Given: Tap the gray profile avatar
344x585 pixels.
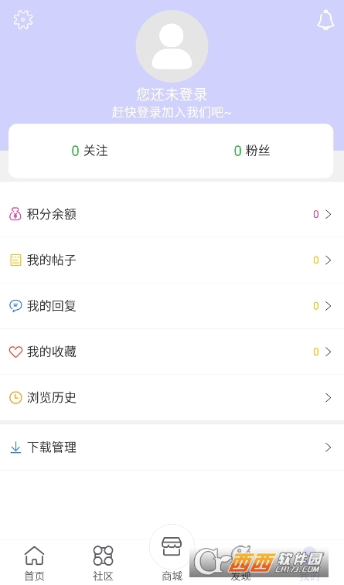Looking at the screenshot, I should tap(172, 46).
